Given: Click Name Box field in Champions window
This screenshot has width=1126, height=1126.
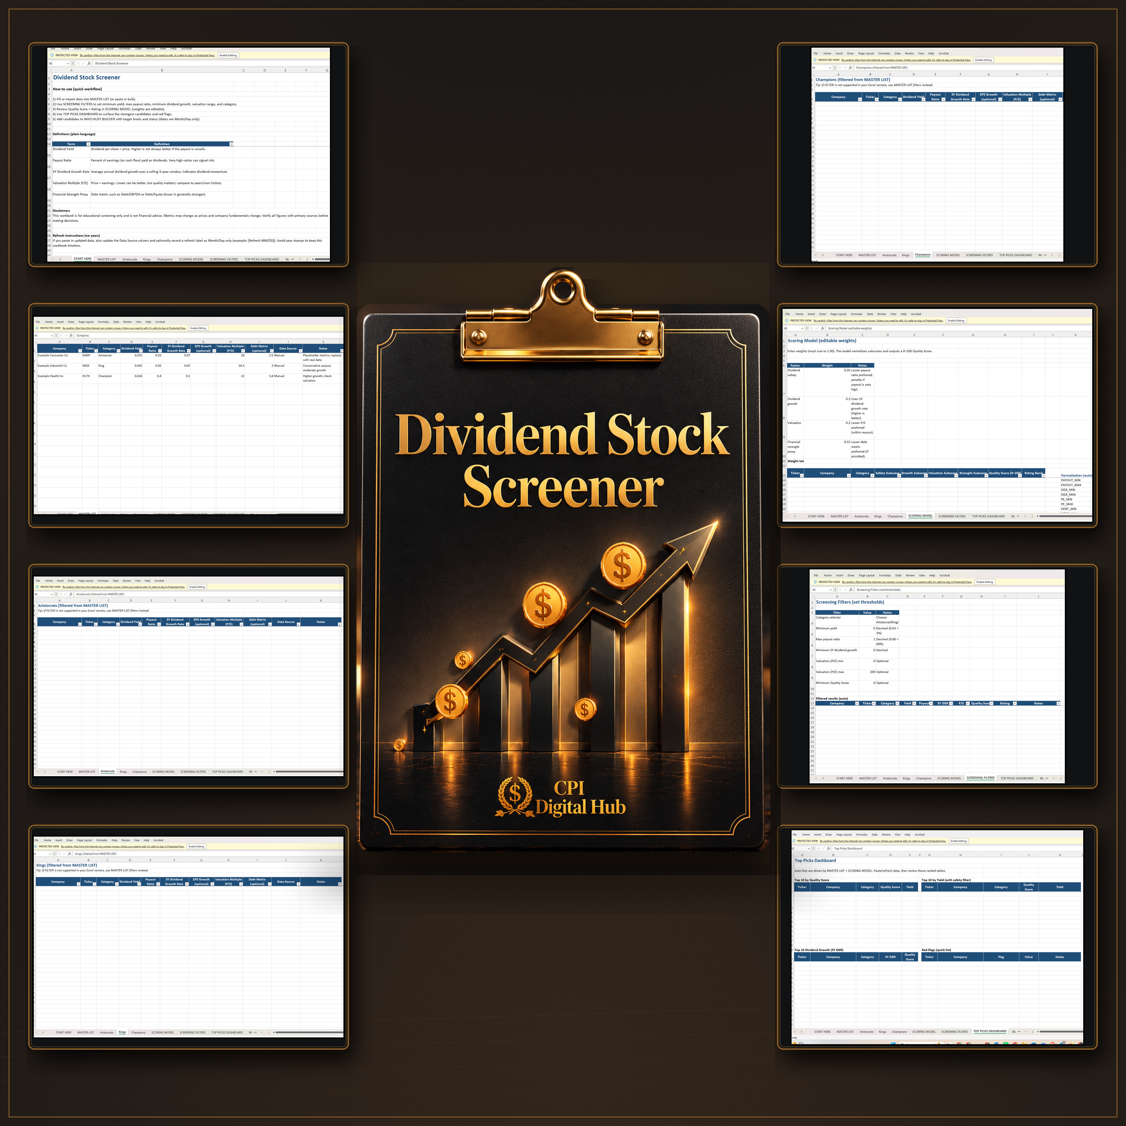Looking at the screenshot, I should pyautogui.click(x=822, y=68).
